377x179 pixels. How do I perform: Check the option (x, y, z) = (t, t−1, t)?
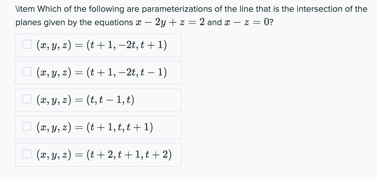point(27,99)
